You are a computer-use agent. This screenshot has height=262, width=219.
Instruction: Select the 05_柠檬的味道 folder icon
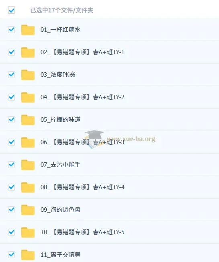point(28,120)
